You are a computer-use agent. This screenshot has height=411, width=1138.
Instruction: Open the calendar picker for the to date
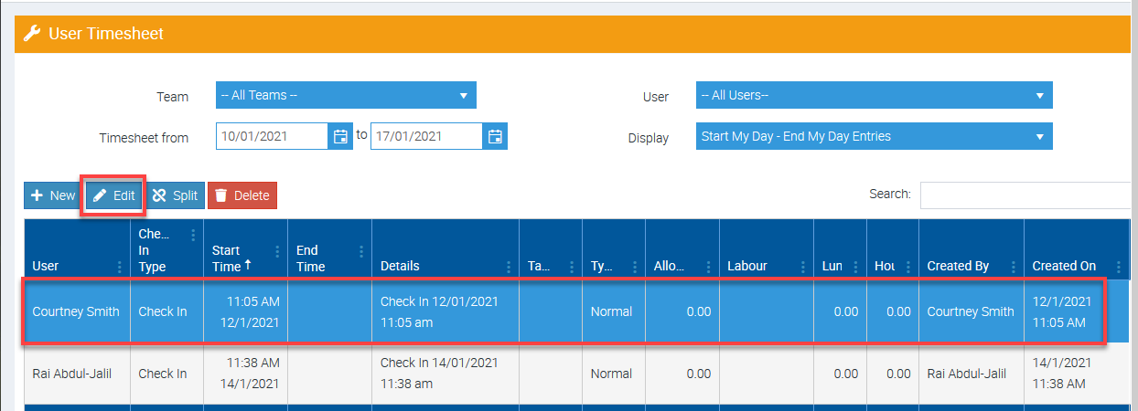click(495, 137)
